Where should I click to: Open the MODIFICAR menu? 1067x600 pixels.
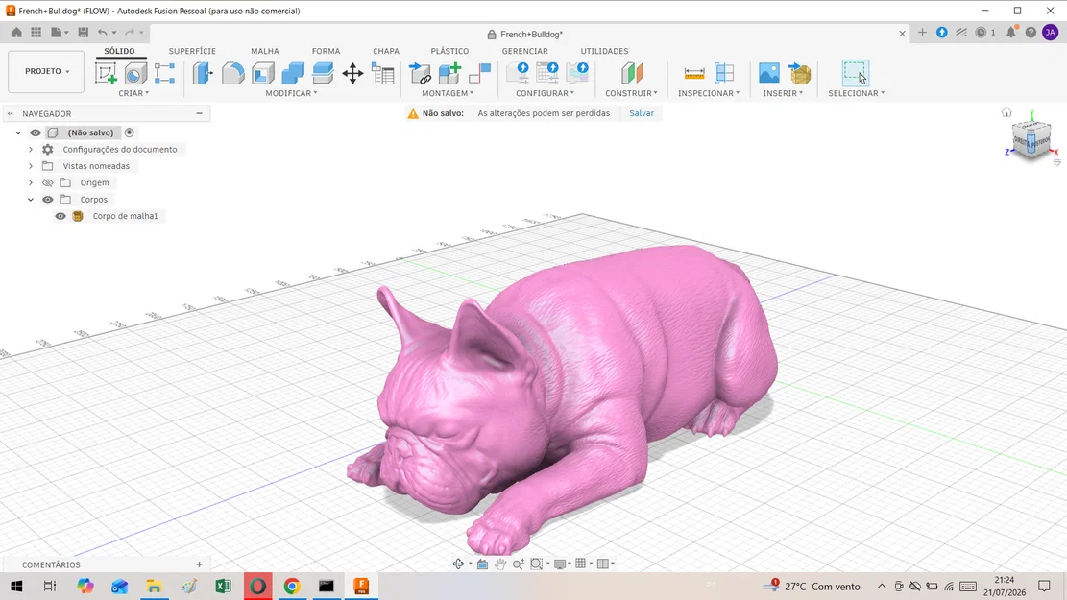point(291,93)
